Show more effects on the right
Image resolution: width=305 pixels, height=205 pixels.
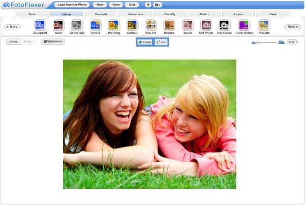(292, 27)
